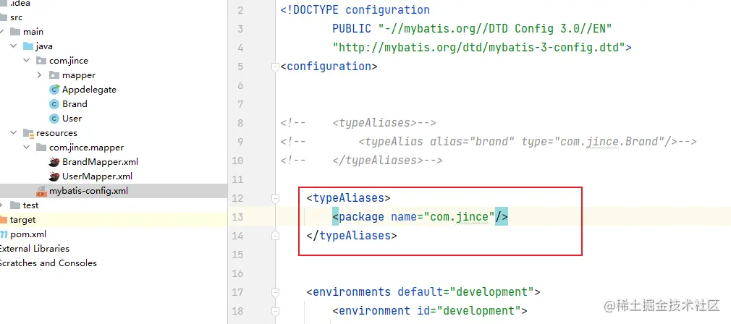This screenshot has height=324, width=731.
Task: Click environments default="development" text
Action: (x=423, y=292)
